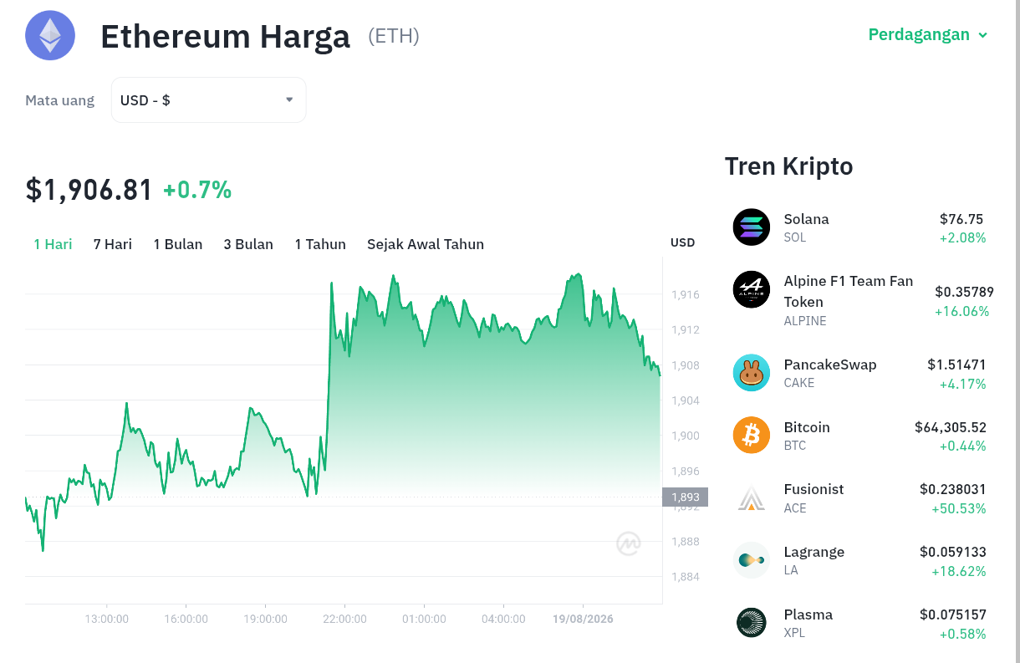
Task: Select Sejak Awal Tahun range
Action: pyautogui.click(x=426, y=244)
